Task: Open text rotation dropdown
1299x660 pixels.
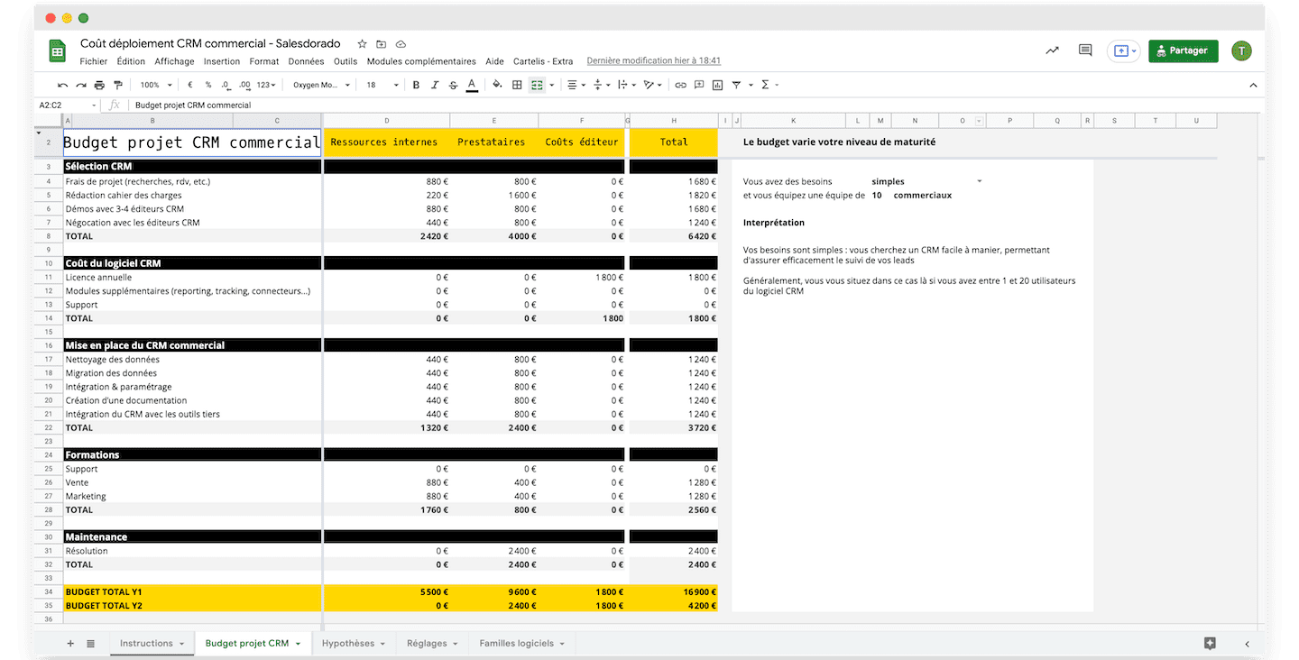Action: point(652,85)
